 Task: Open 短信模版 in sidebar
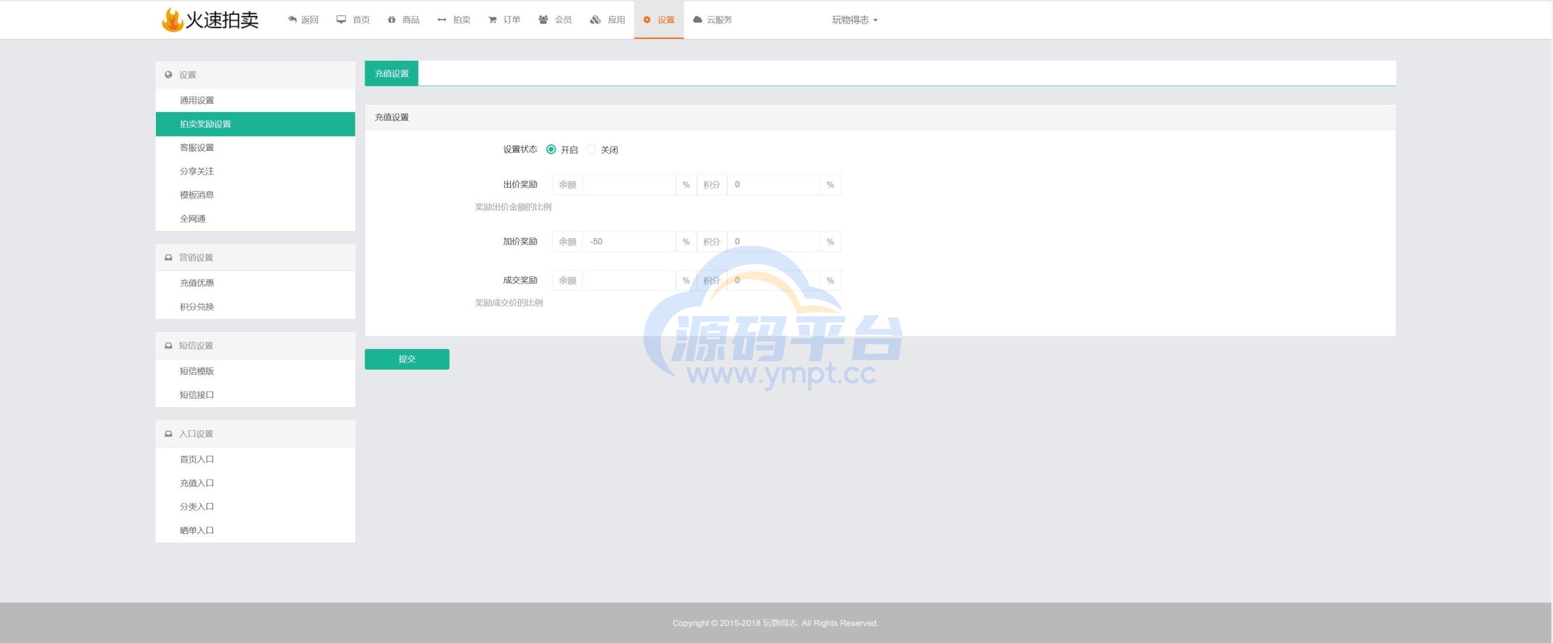click(255, 371)
